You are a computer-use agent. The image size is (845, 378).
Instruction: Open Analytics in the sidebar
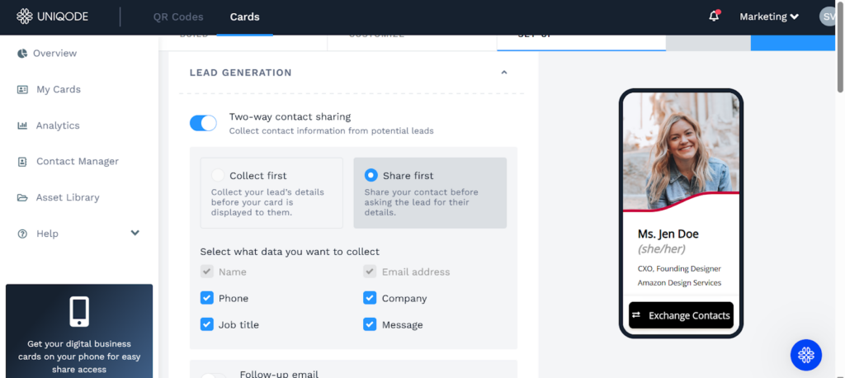pos(58,125)
